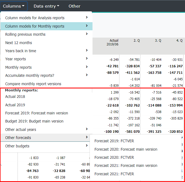185x182 pixels.
Task: Click the cell value -1 087
Action: (x=60, y=158)
